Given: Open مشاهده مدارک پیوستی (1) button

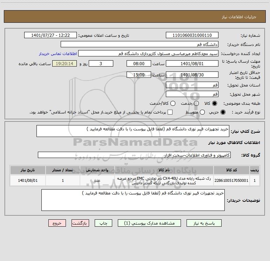Looking at the screenshot, I should coord(149,223).
